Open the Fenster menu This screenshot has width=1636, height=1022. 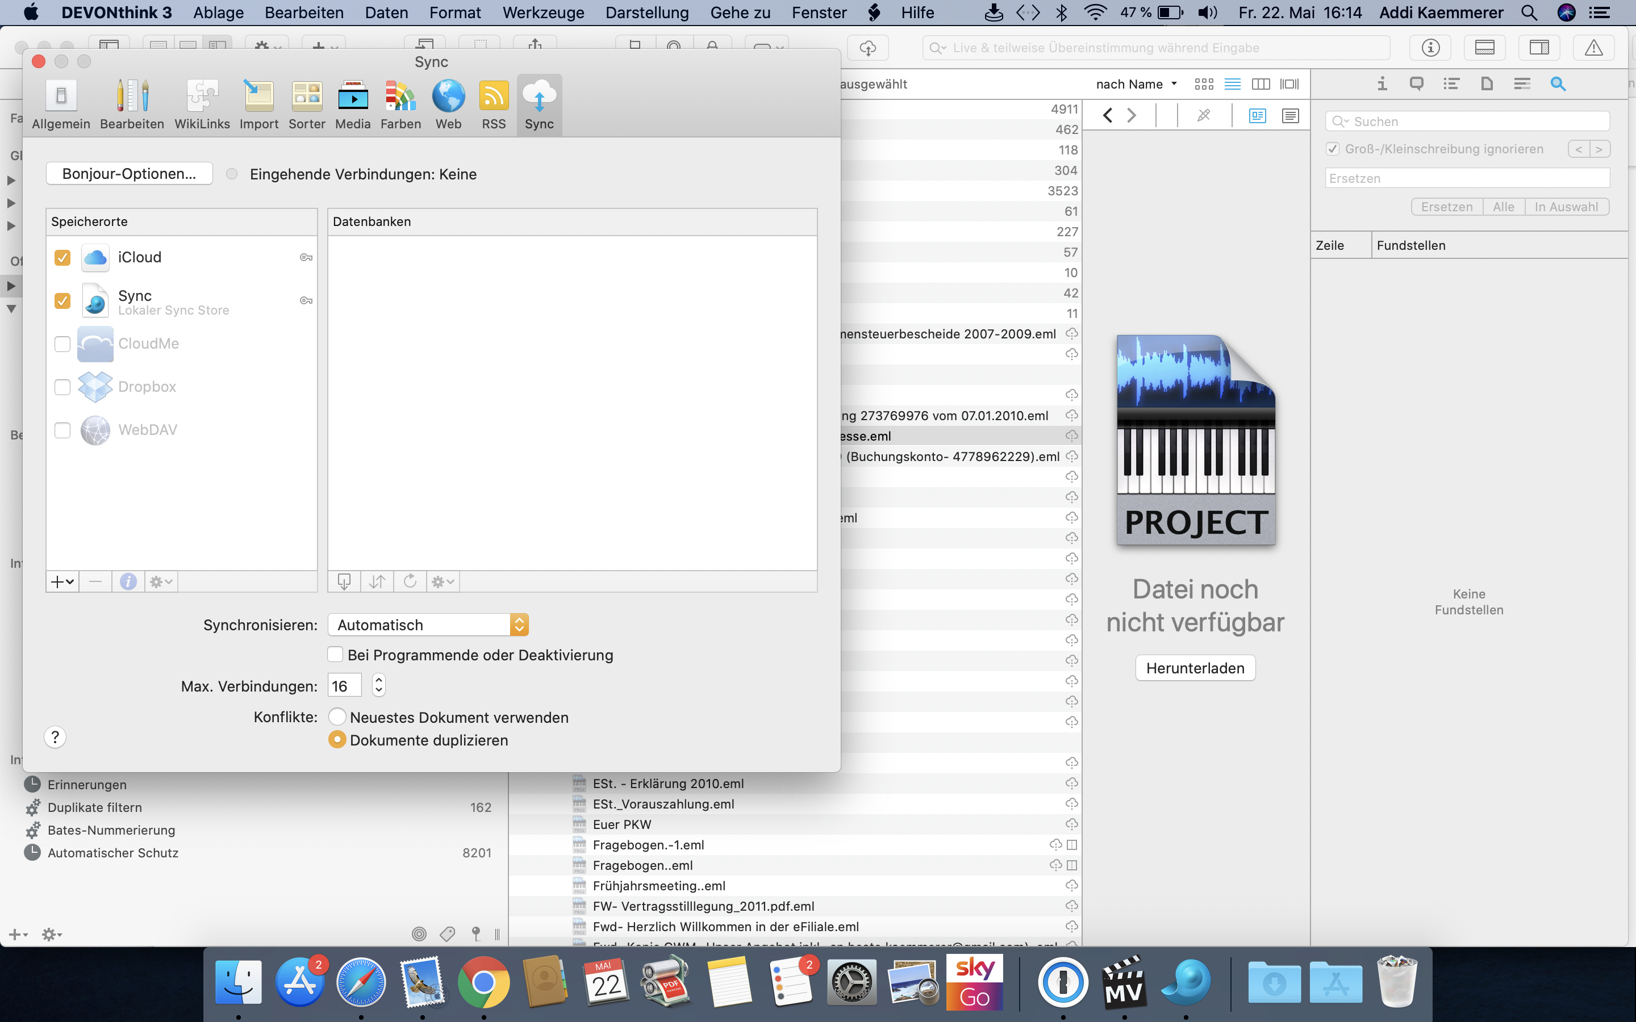(x=819, y=13)
